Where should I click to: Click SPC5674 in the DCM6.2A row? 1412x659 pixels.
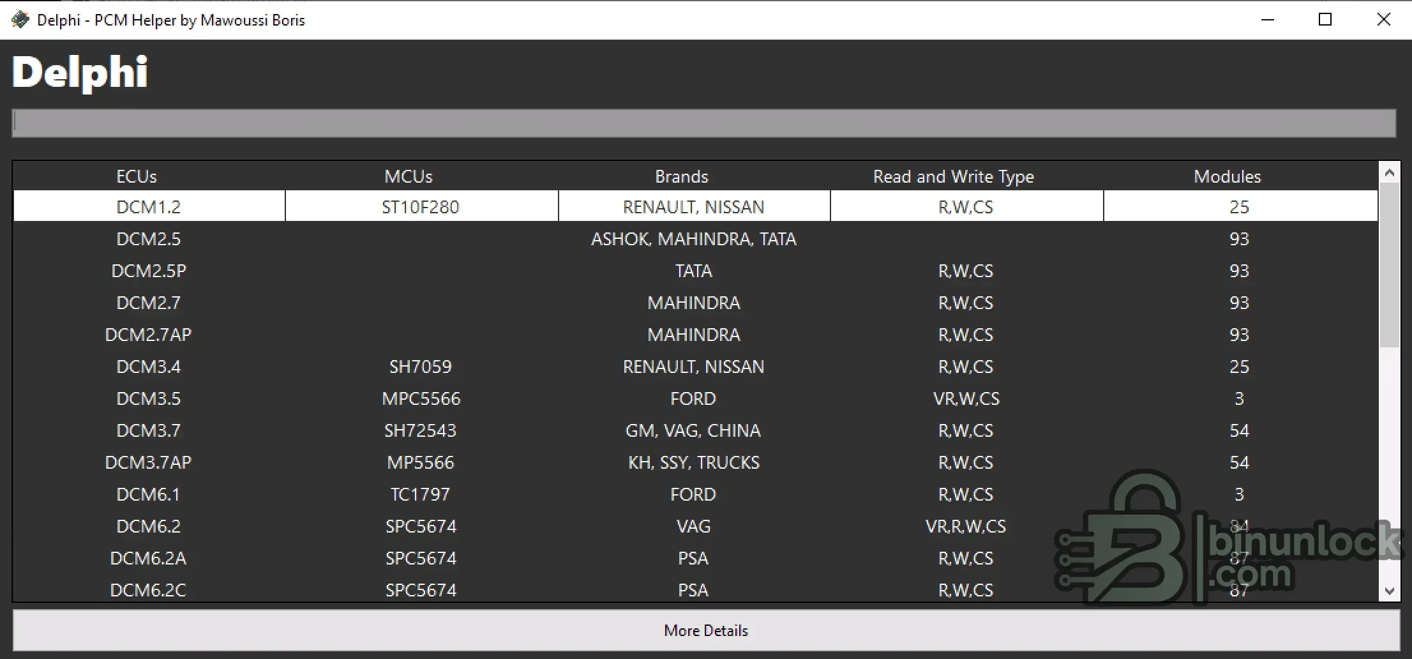[421, 558]
